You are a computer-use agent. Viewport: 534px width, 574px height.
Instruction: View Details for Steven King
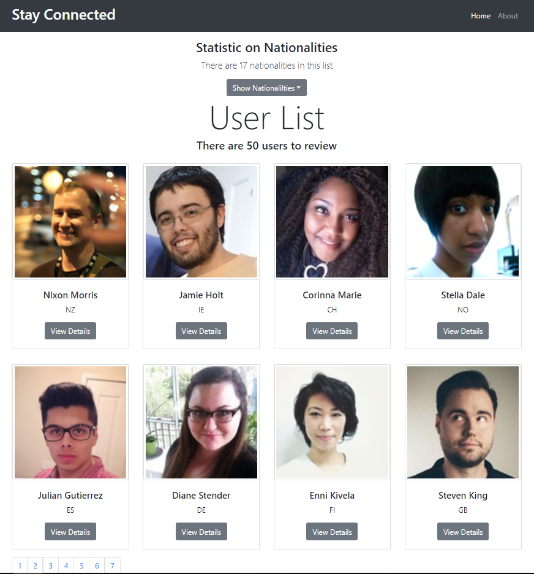click(x=463, y=532)
